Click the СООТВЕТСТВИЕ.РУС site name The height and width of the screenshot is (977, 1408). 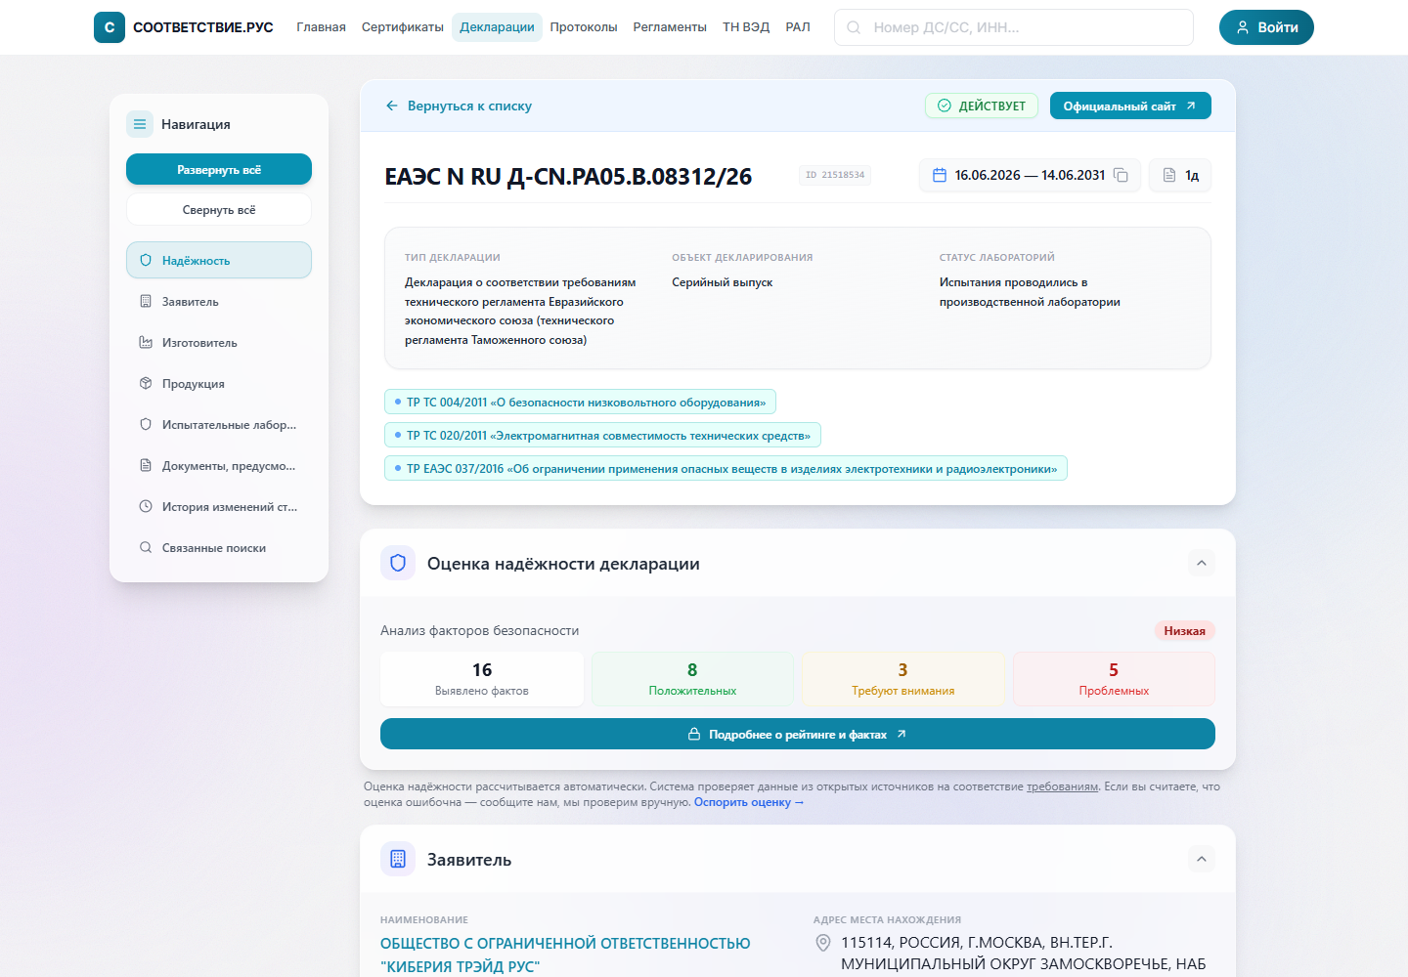click(x=203, y=27)
